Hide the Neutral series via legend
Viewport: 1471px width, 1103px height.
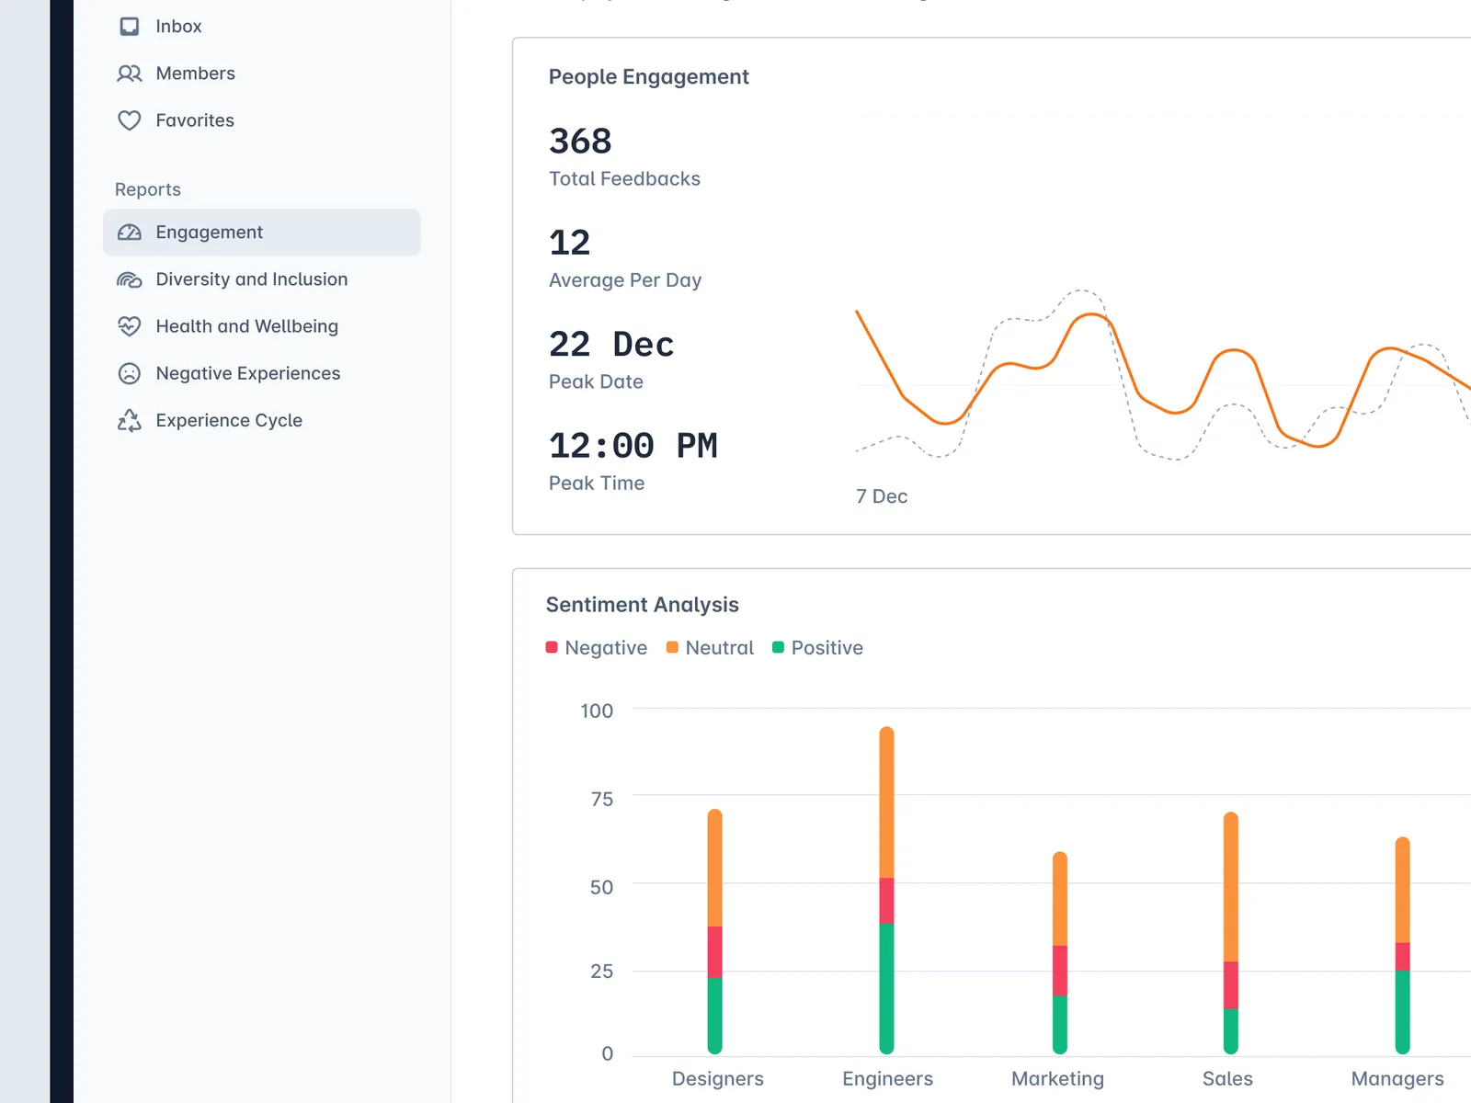click(710, 648)
